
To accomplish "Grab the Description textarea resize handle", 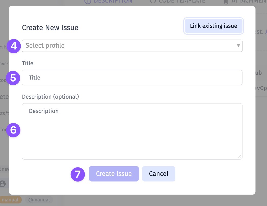I will (240, 157).
